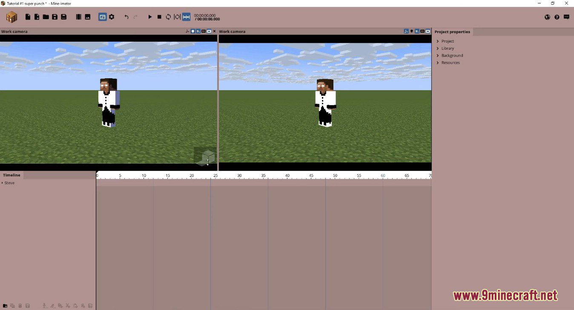
Task: Stop the animation playback
Action: tap(159, 17)
